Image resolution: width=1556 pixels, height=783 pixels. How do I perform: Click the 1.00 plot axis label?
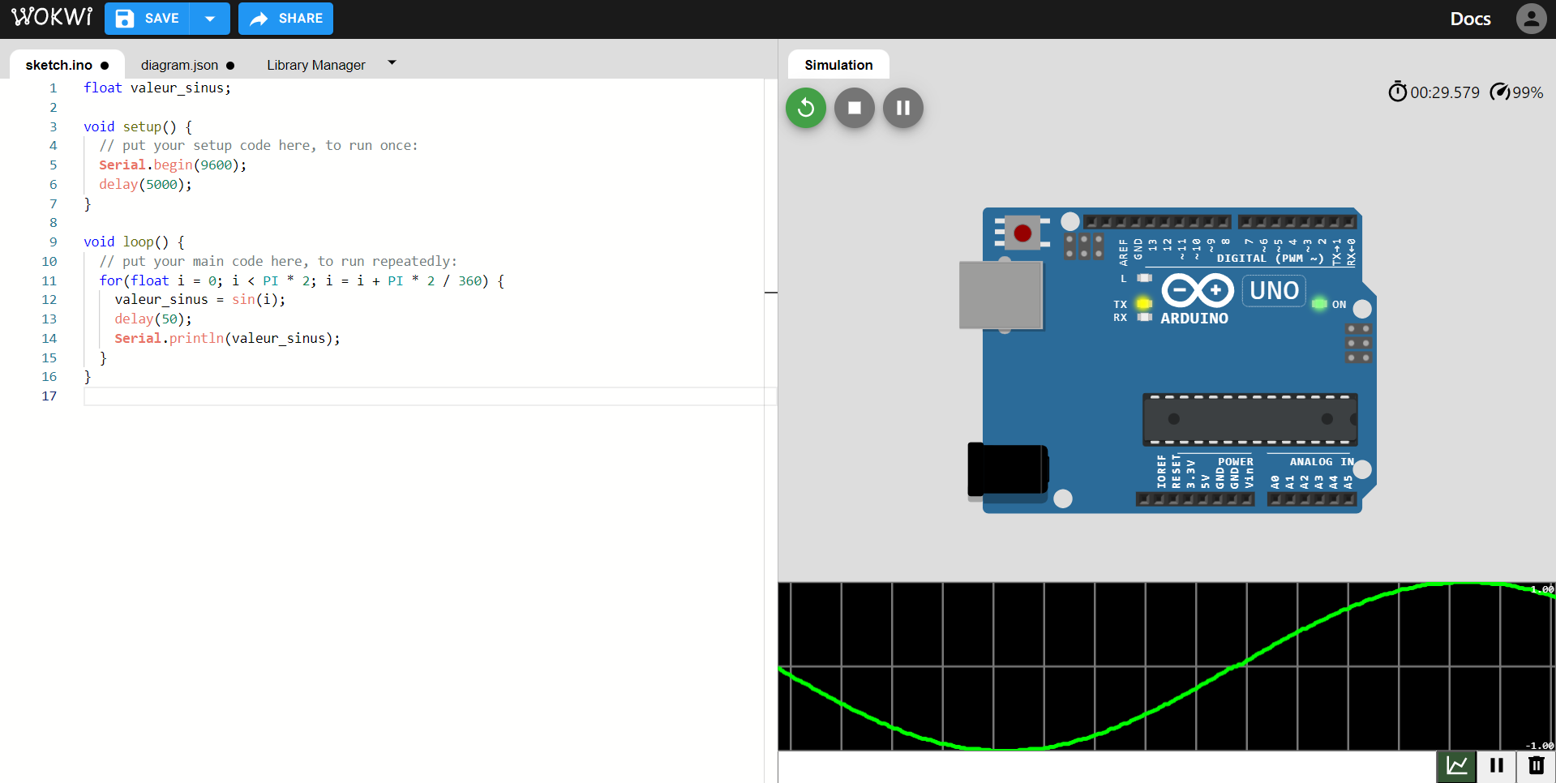tap(1541, 589)
